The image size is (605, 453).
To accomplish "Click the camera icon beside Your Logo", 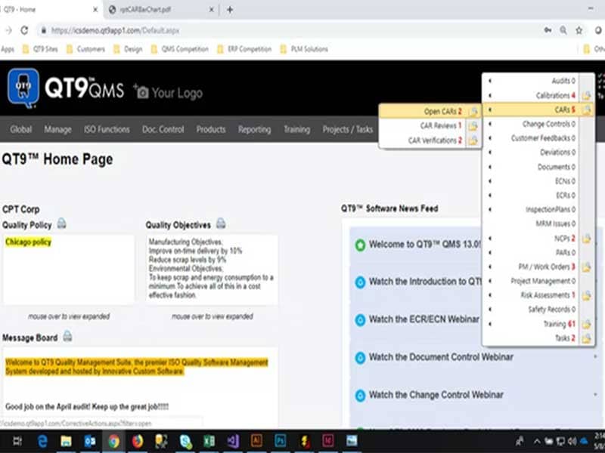I will [141, 91].
